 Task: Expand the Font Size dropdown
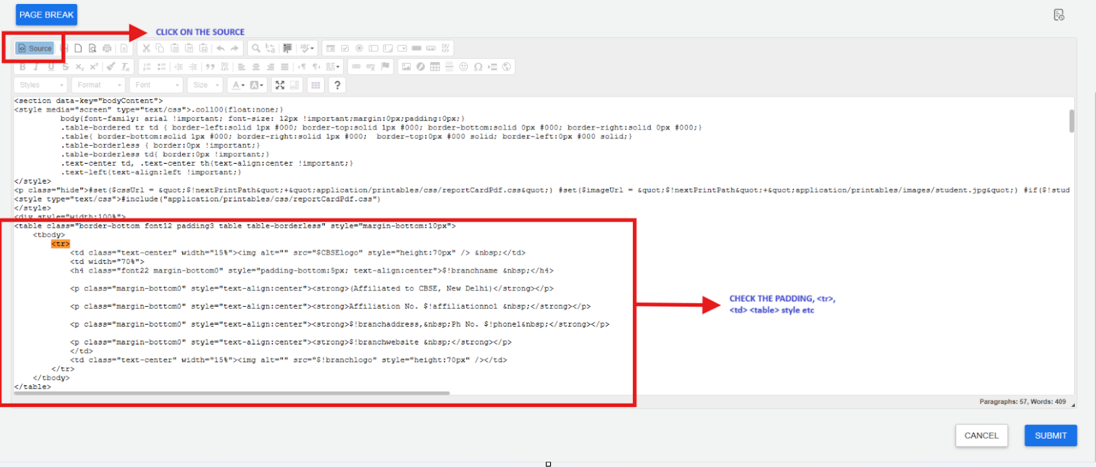coord(206,85)
